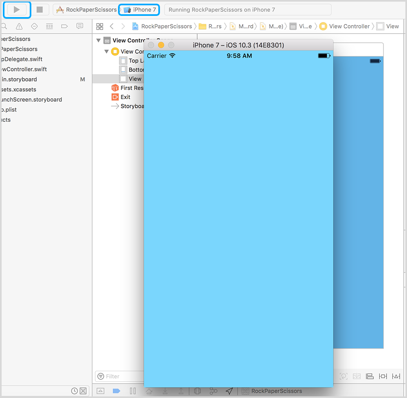Screen dimensions: 407x398
Task: Pause program execution in debug bar
Action: point(133,391)
